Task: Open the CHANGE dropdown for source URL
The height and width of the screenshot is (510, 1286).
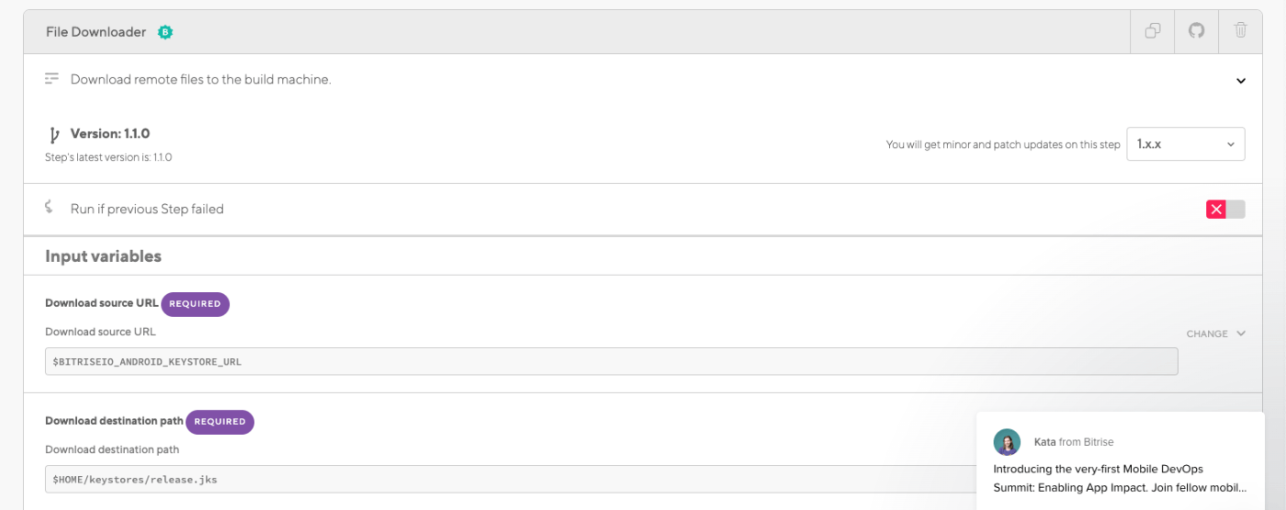Action: (1215, 334)
